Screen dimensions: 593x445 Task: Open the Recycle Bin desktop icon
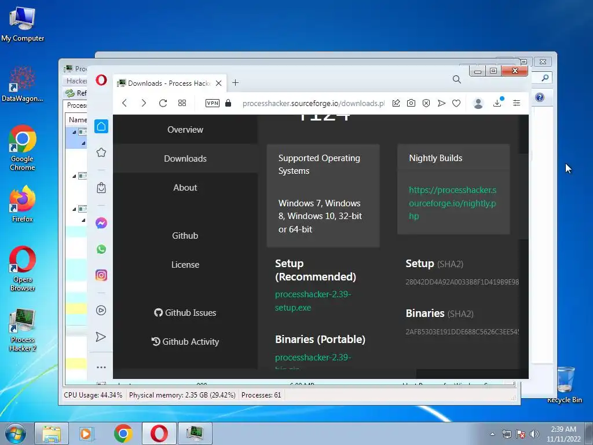[565, 385]
